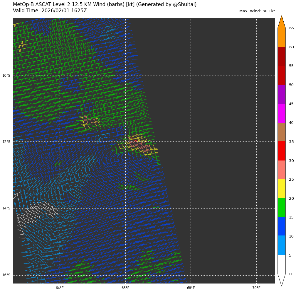Select the salmon 25-30 kt colorbar segment
Screen dimensions: 296x292
(281, 170)
